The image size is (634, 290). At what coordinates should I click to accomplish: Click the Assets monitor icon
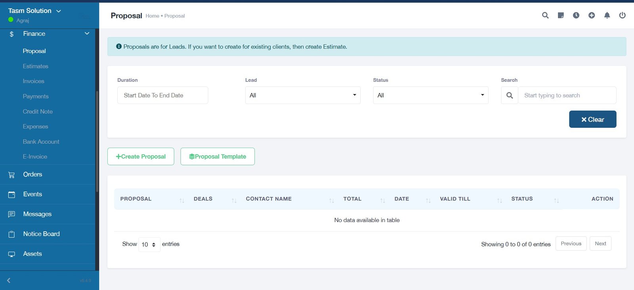click(11, 254)
